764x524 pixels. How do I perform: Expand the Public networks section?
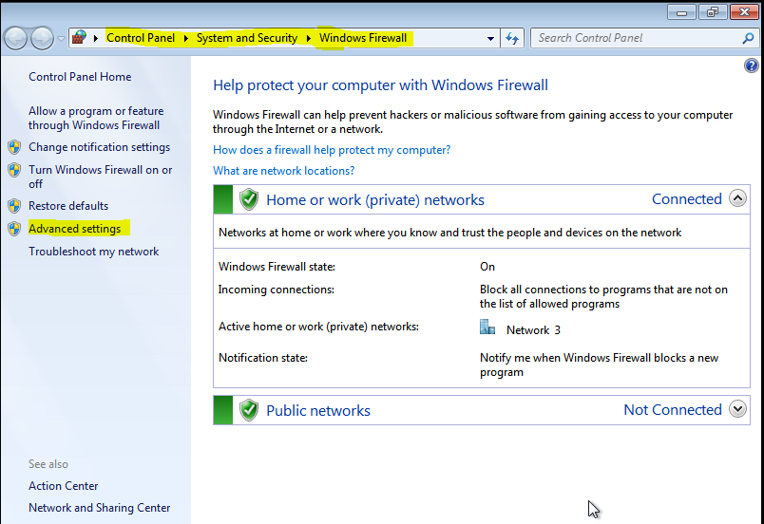737,409
